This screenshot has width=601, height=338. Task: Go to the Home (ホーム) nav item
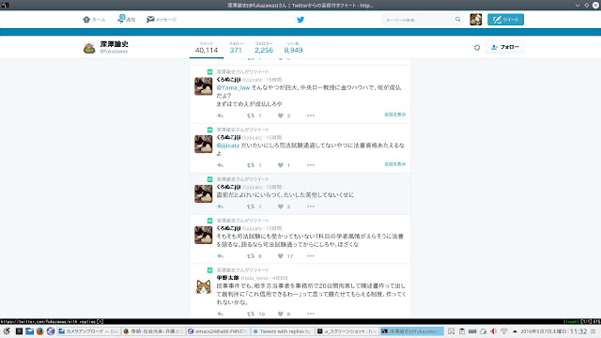(x=94, y=20)
